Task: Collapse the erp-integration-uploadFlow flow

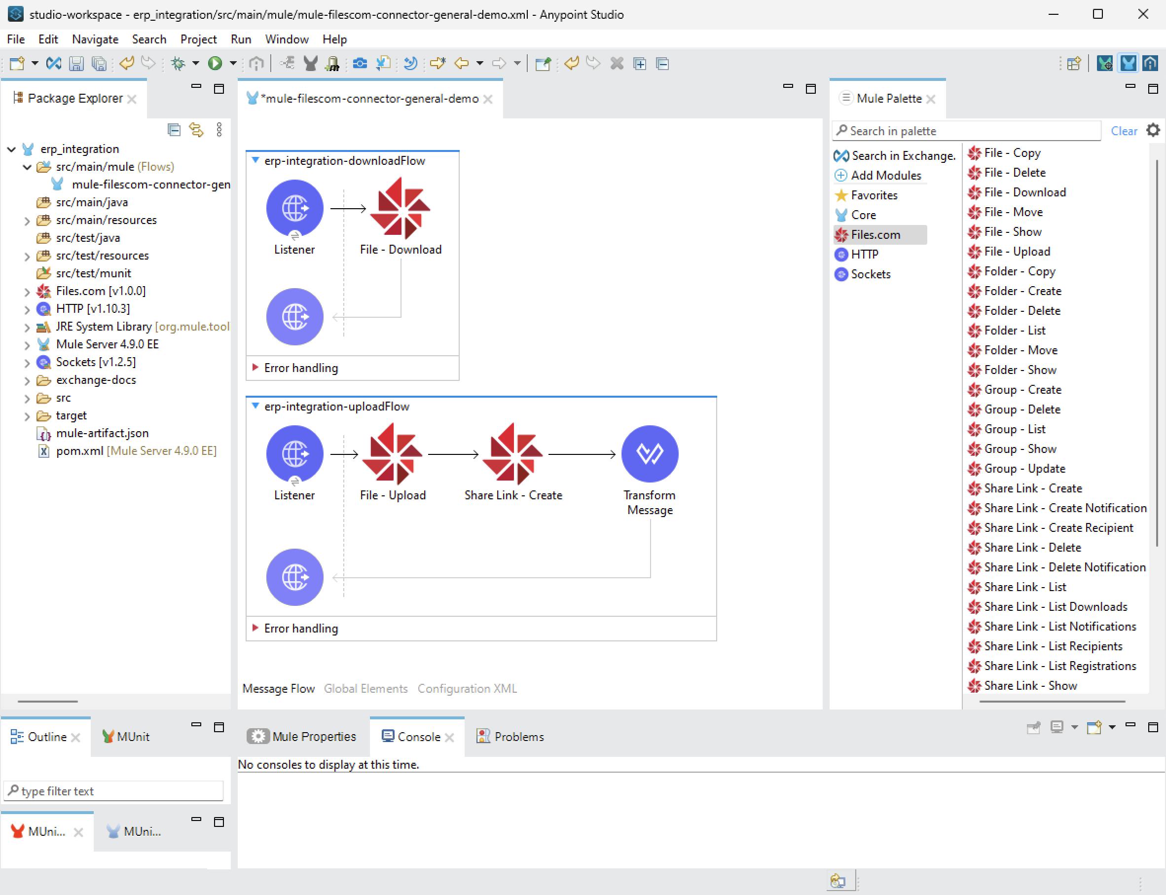Action: 255,406
